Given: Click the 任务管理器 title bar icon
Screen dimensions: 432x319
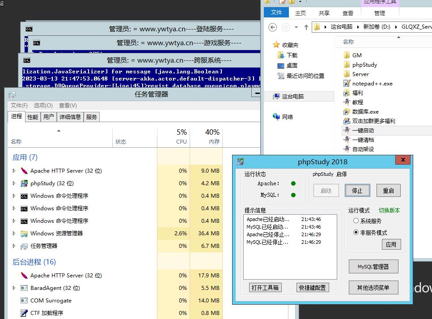Looking at the screenshot, I should tap(12, 94).
